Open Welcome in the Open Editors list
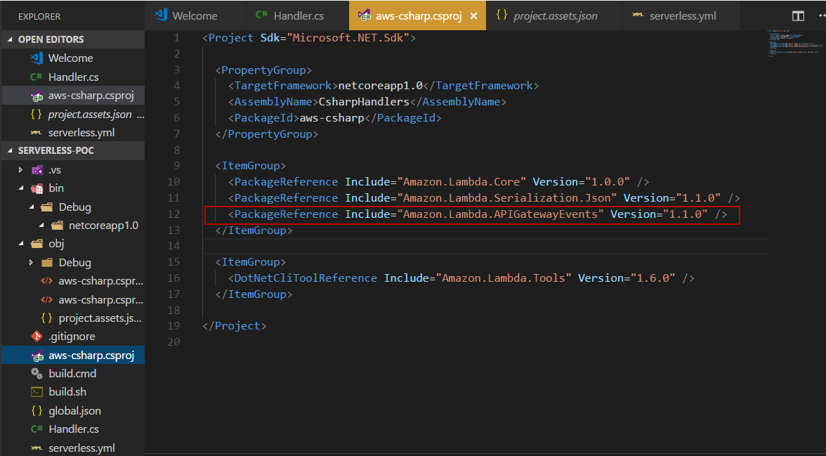 pyautogui.click(x=70, y=58)
